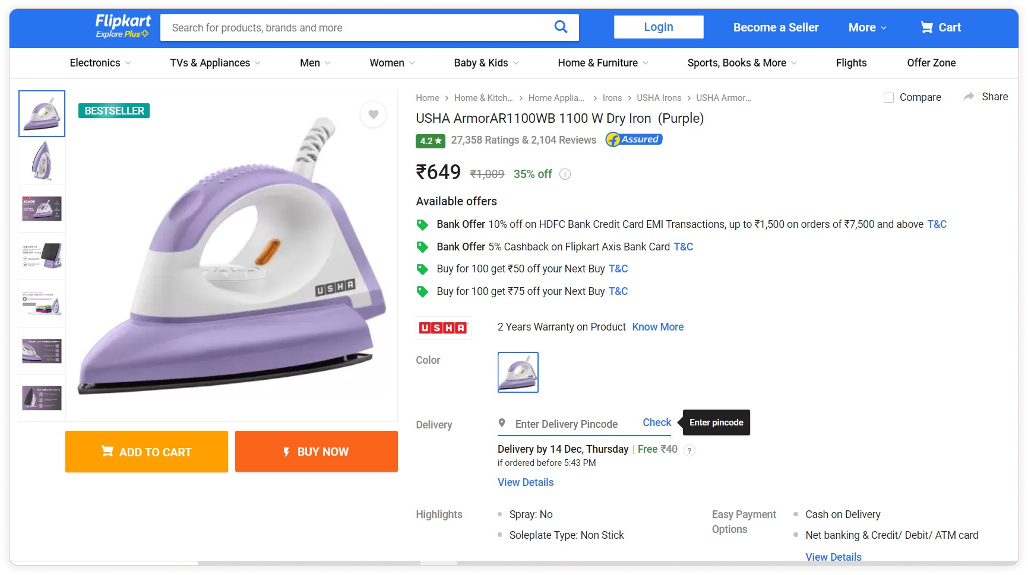Expand the Electronics category menu
The height and width of the screenshot is (575, 1028).
point(100,63)
